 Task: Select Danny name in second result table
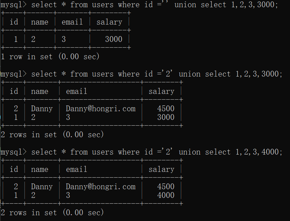(42, 109)
